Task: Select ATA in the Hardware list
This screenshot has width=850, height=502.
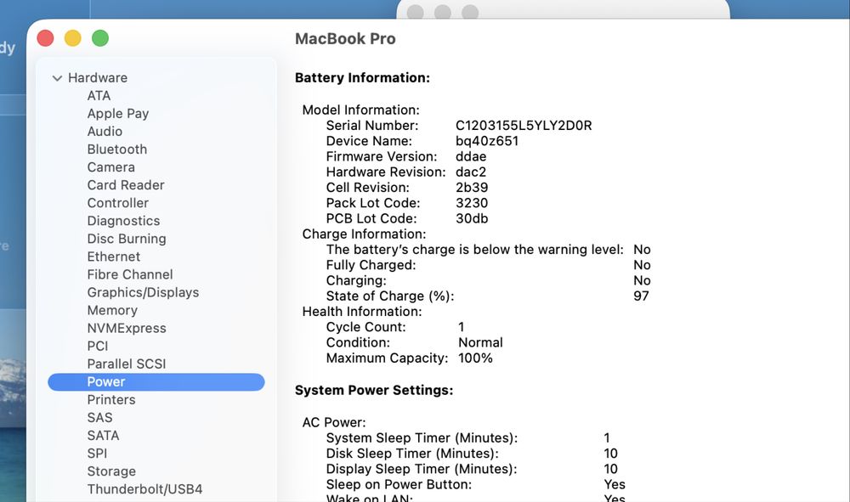Action: pyautogui.click(x=99, y=96)
